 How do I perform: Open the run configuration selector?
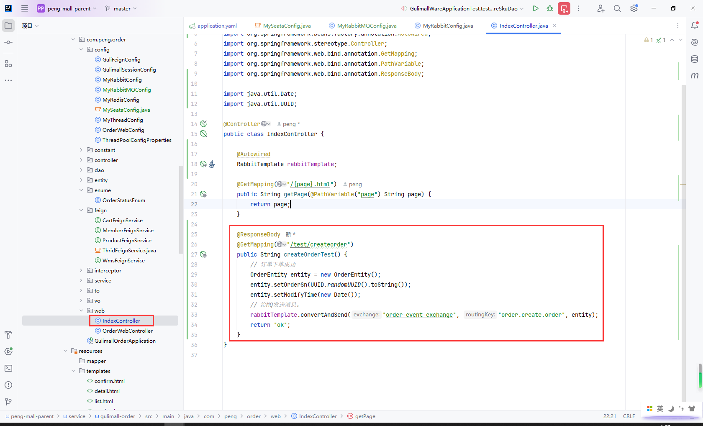coord(462,8)
